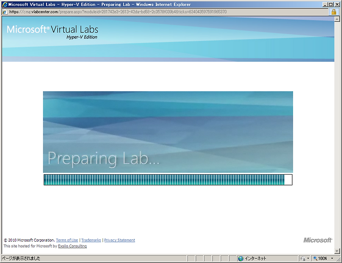This screenshot has width=342, height=263.
Task: Click the '© 2010 Microsoft Corporation.' text
Action: [29, 240]
